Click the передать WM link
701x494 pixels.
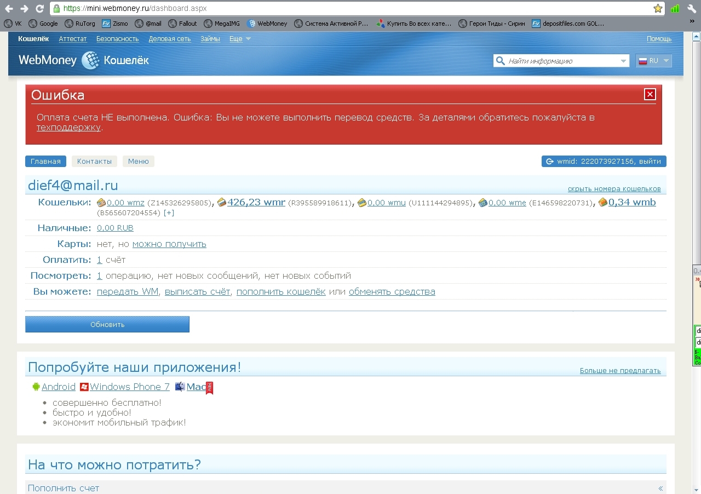128,292
